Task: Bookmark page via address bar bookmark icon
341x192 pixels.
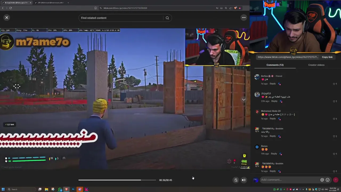Action: [96, 8]
